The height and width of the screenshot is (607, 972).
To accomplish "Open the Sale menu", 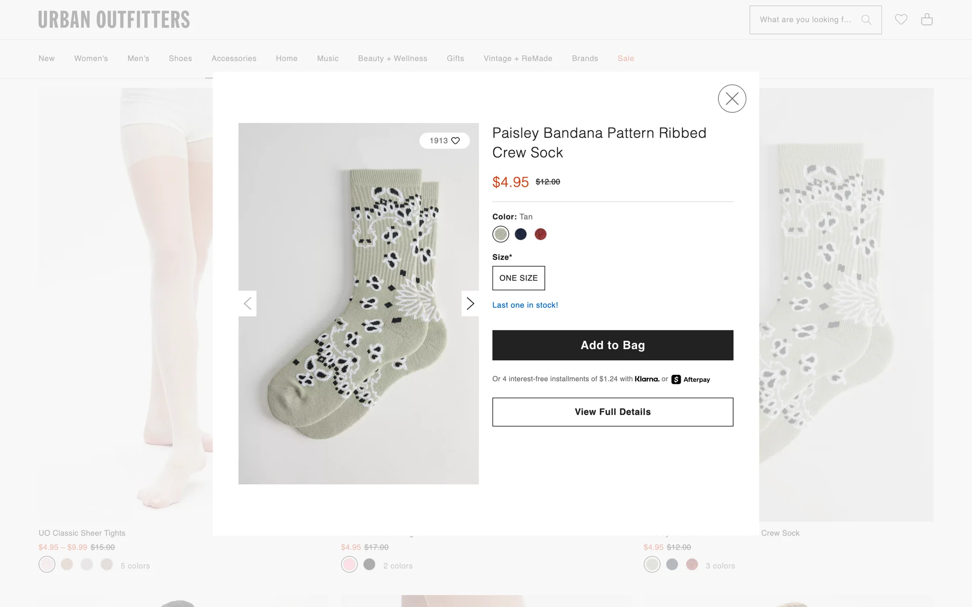I will point(626,59).
